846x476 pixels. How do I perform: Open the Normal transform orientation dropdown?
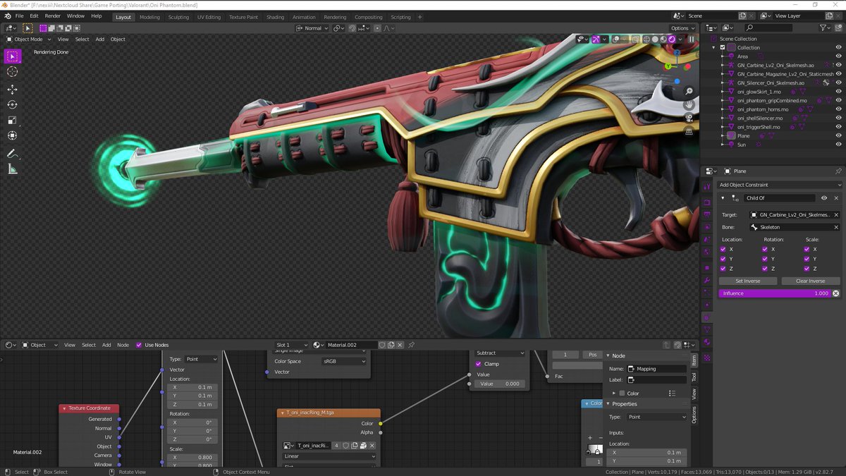point(312,28)
